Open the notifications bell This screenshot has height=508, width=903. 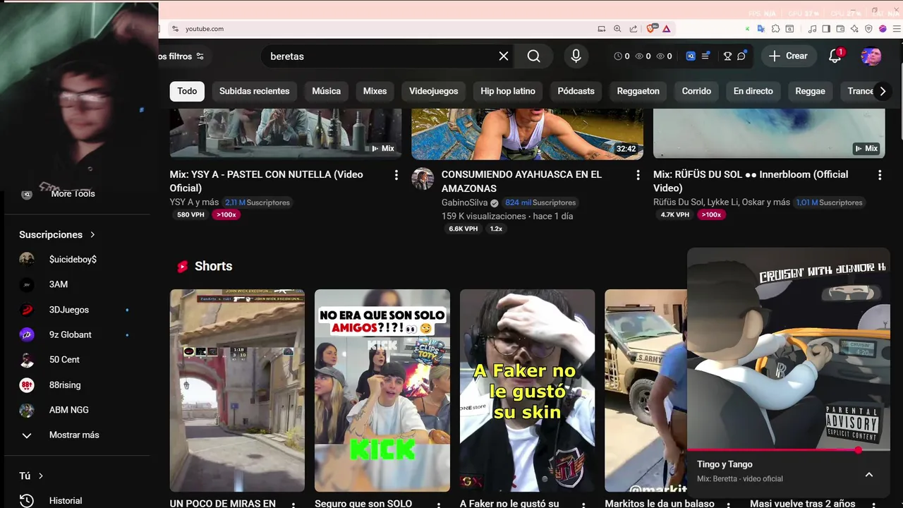coord(835,56)
